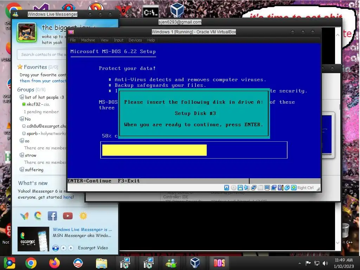Open Firefox from the taskbar
Image resolution: width=360 pixels, height=270 pixels.
54,263
